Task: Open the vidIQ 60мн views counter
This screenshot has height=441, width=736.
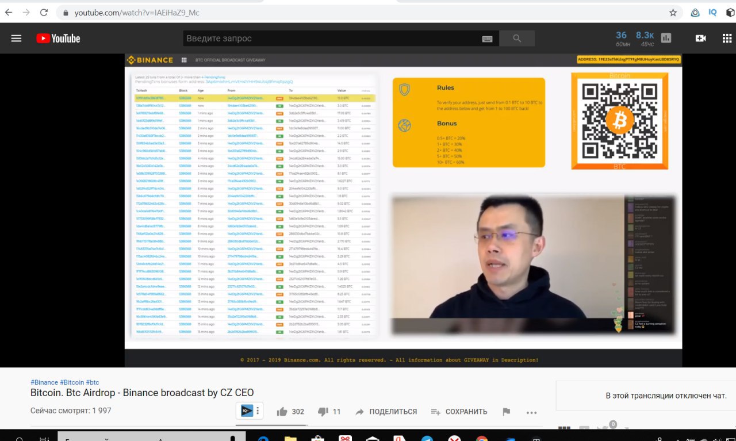Action: point(623,39)
